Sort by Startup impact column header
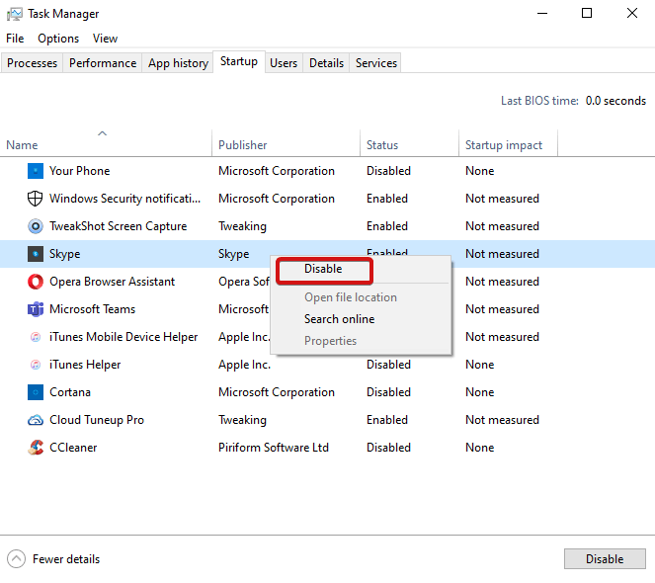The height and width of the screenshot is (583, 655). point(504,145)
